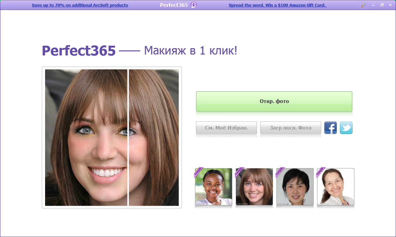Open the wrench settings icon
Viewport: 396px width, 237px height.
[363, 5]
